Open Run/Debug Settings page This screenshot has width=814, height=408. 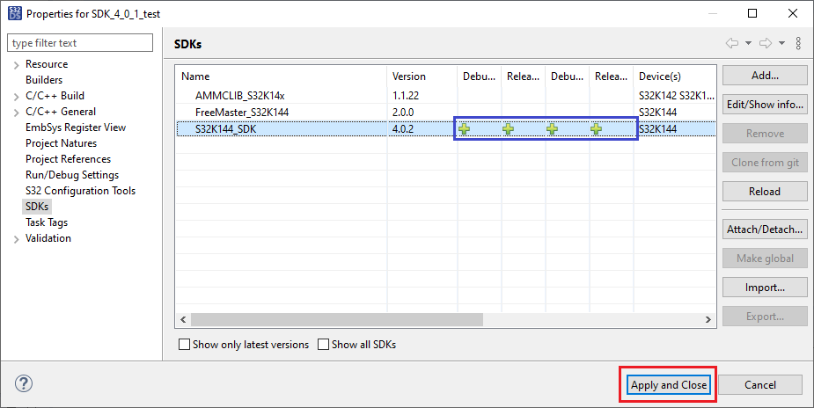click(x=72, y=175)
